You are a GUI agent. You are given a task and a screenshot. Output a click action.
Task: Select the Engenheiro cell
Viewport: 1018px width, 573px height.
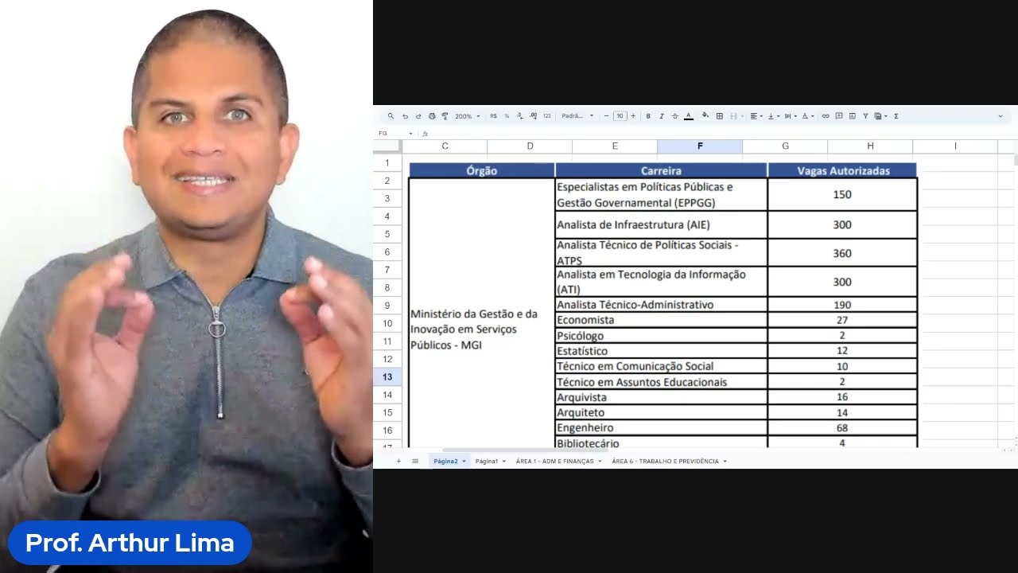(661, 428)
